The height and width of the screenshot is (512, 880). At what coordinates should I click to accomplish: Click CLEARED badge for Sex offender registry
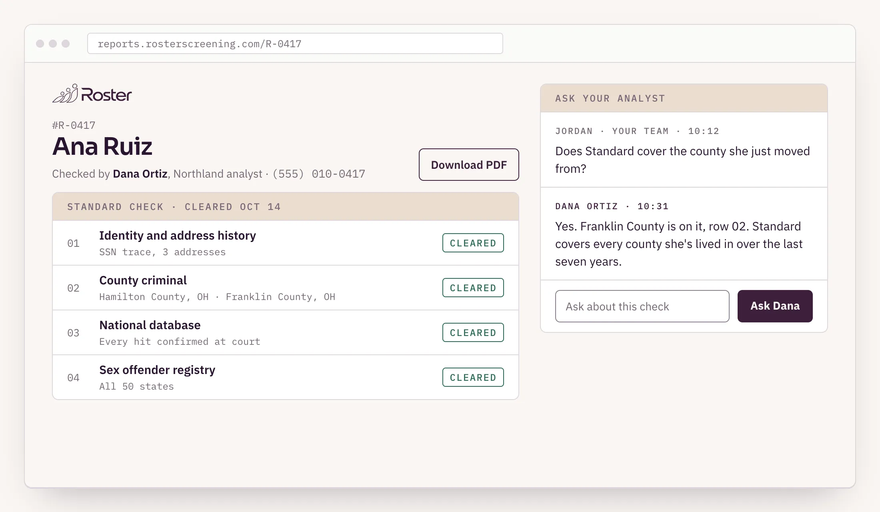[473, 377]
